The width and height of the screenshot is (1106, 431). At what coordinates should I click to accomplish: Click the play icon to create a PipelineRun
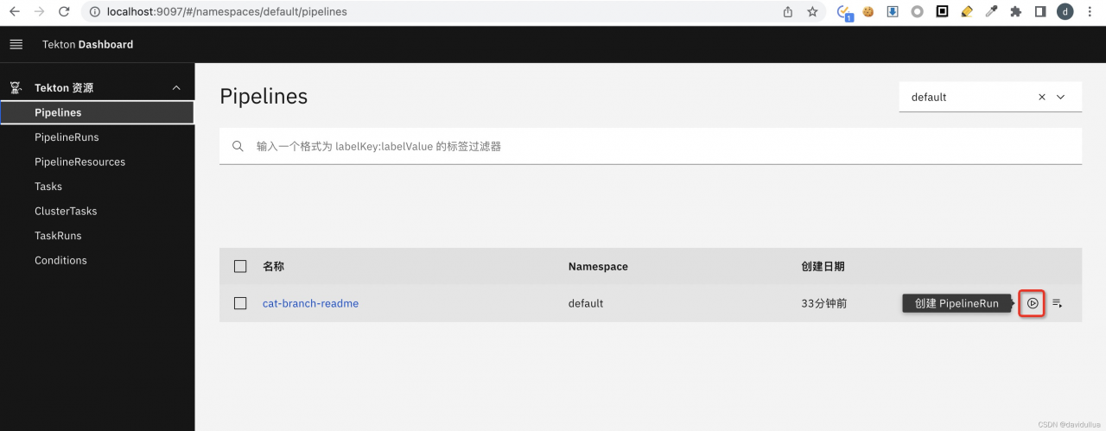tap(1033, 303)
